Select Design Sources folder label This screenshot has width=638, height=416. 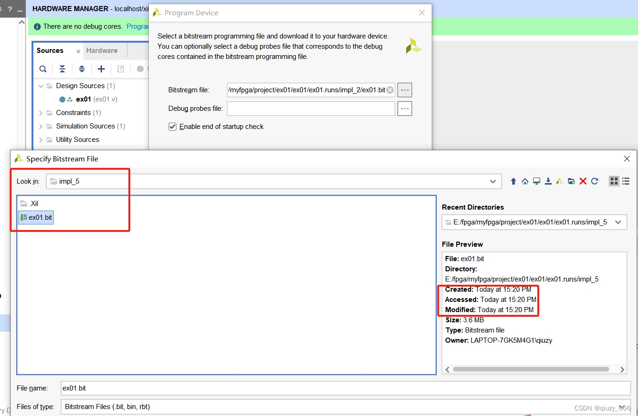[x=80, y=86]
